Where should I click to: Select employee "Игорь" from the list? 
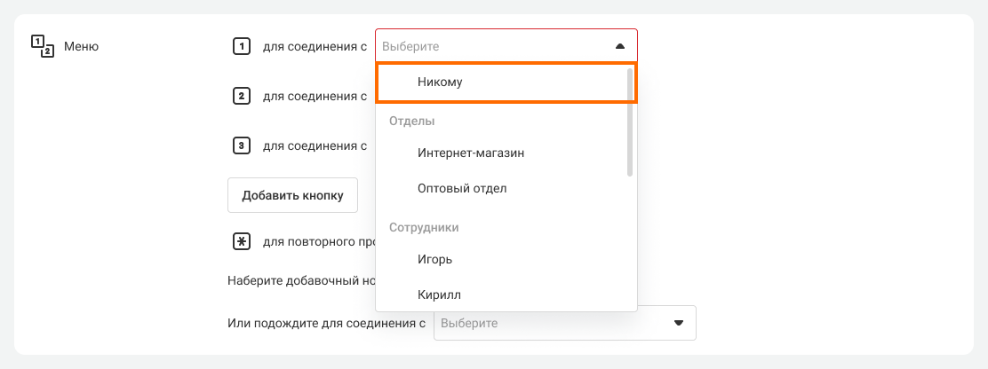(435, 259)
